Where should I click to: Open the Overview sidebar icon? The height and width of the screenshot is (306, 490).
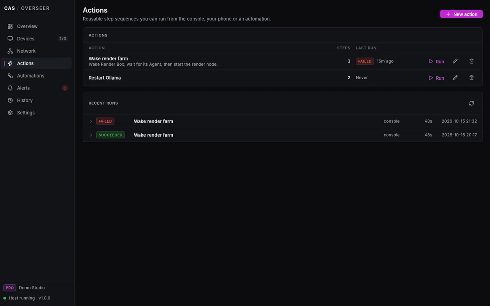10,27
